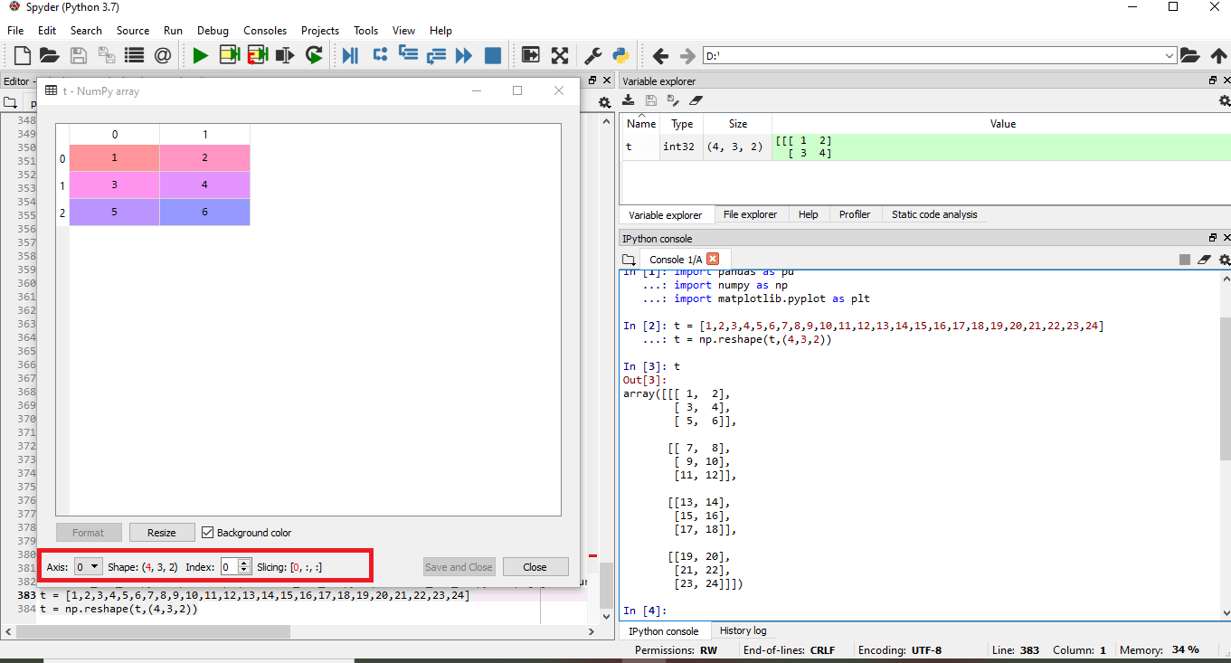Click the Re-run last script icon

[x=314, y=56]
